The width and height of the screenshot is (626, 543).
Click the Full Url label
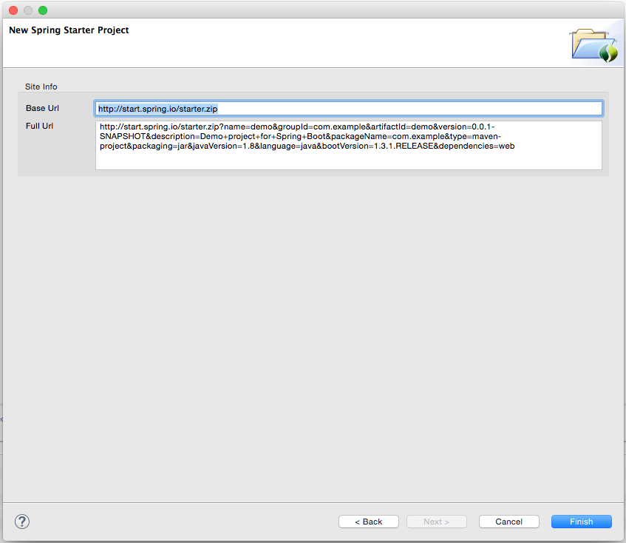(39, 126)
